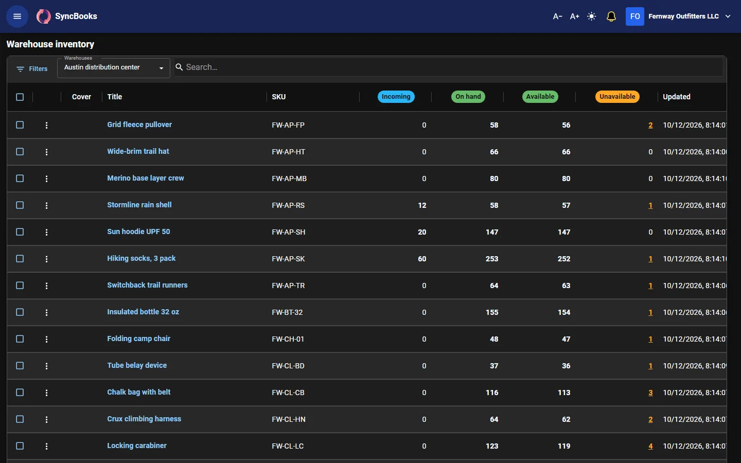This screenshot has height=463, width=741.
Task: Open the Filters panel
Action: coord(32,69)
